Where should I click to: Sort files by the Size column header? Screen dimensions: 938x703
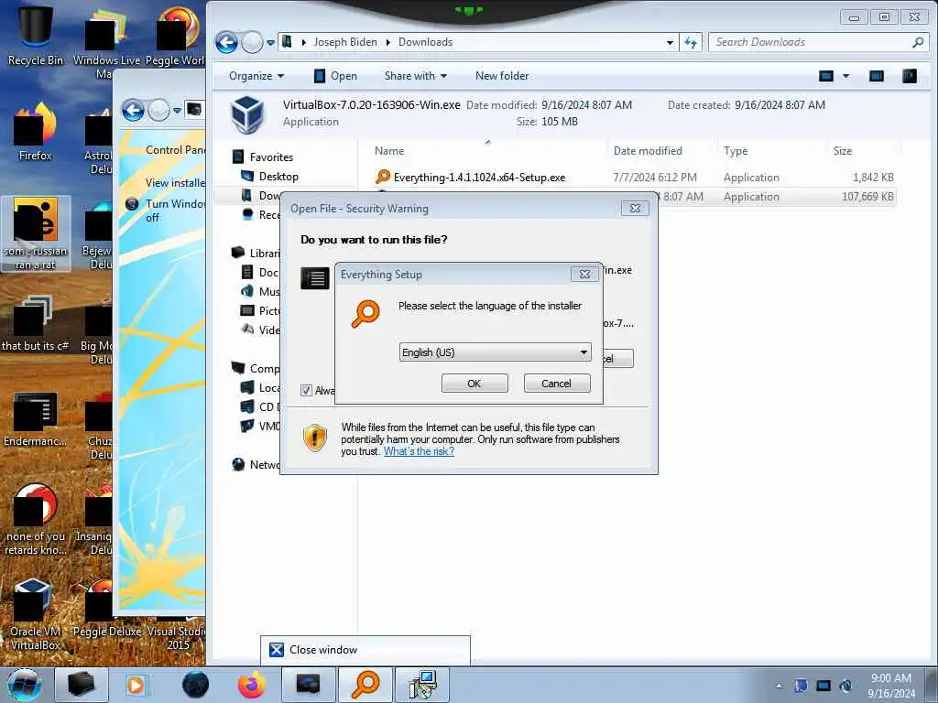click(x=843, y=151)
